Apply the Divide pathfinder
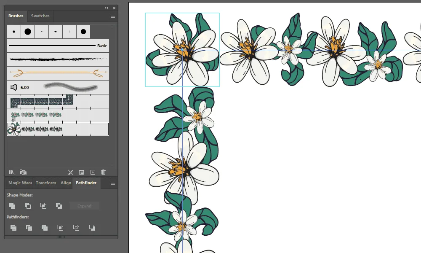The height and width of the screenshot is (253, 421). click(13, 228)
